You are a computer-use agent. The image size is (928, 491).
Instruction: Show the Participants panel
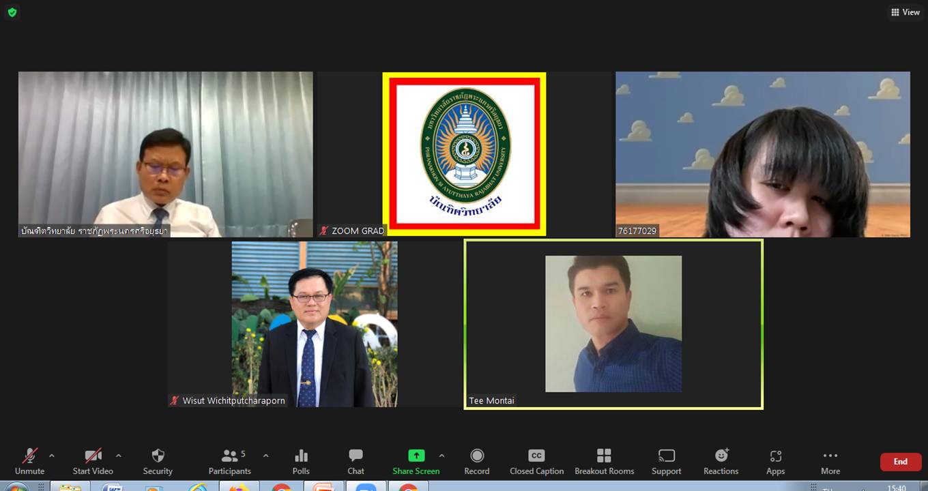(x=230, y=461)
